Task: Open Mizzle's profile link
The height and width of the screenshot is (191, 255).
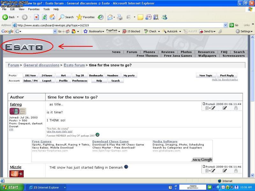Action: click(x=16, y=167)
